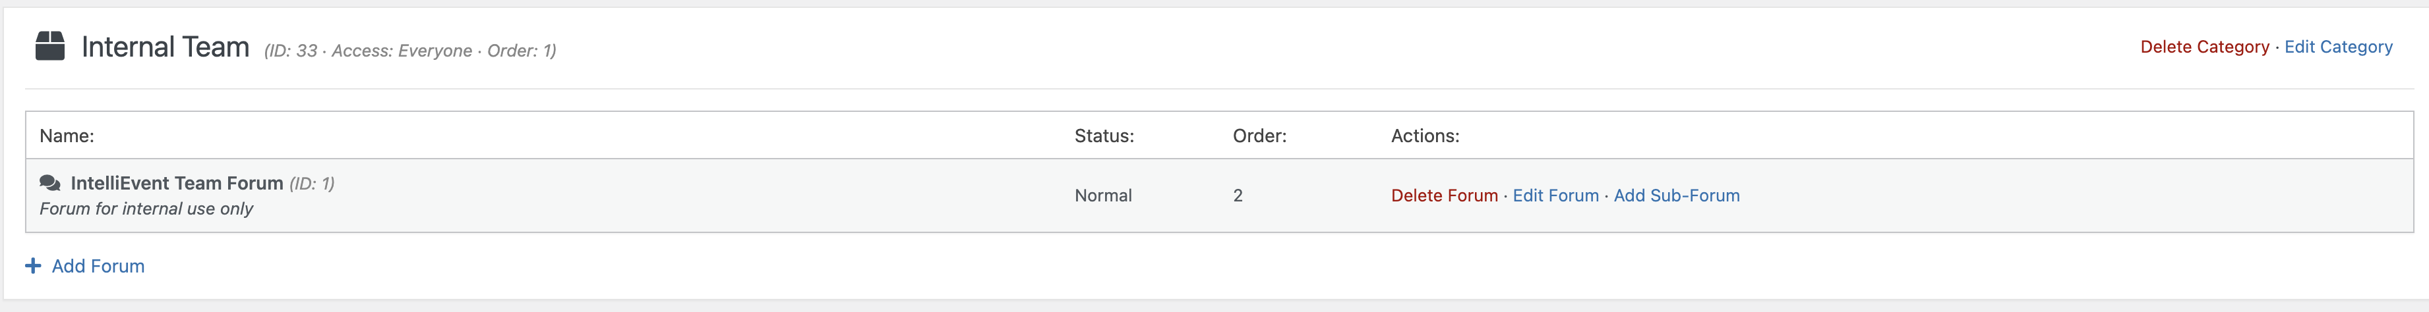Click the Order column header

1259,136
